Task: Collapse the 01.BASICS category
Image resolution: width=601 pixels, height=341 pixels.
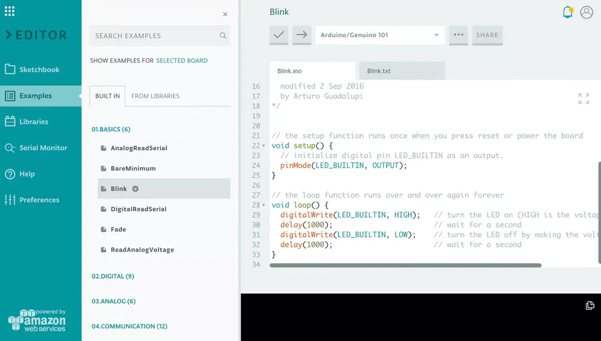Action: [111, 129]
